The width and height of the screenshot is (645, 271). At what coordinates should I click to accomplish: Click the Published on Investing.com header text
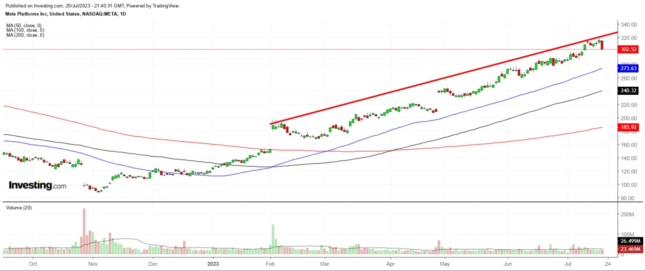92,6
